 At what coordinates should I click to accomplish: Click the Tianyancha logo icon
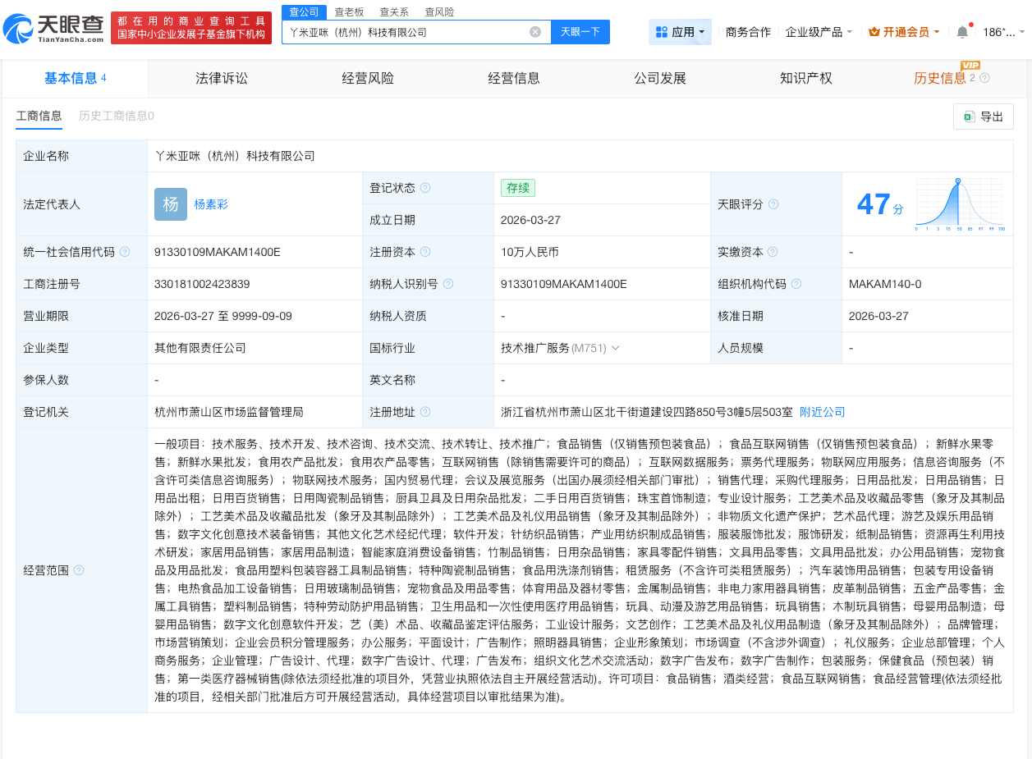pyautogui.click(x=17, y=26)
